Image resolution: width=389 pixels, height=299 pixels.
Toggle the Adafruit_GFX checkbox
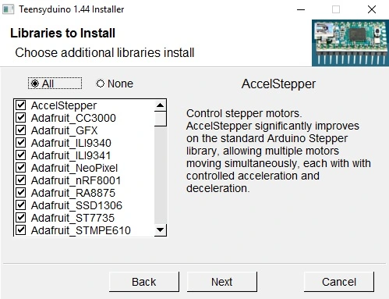click(20, 130)
